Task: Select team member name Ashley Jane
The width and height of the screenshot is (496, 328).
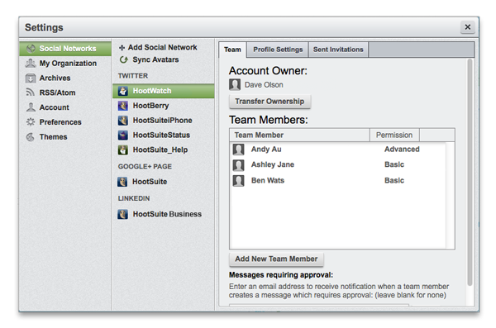Action: (273, 164)
